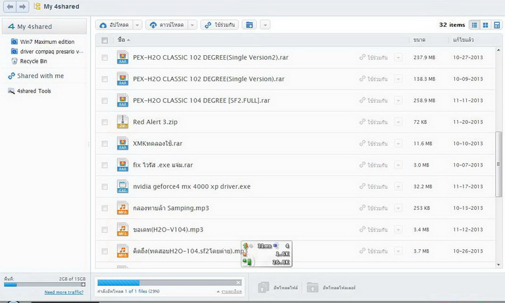Screen dimensions: 505x303
Task: Click the 4shared Tools sidebar icon
Action: coord(11,91)
